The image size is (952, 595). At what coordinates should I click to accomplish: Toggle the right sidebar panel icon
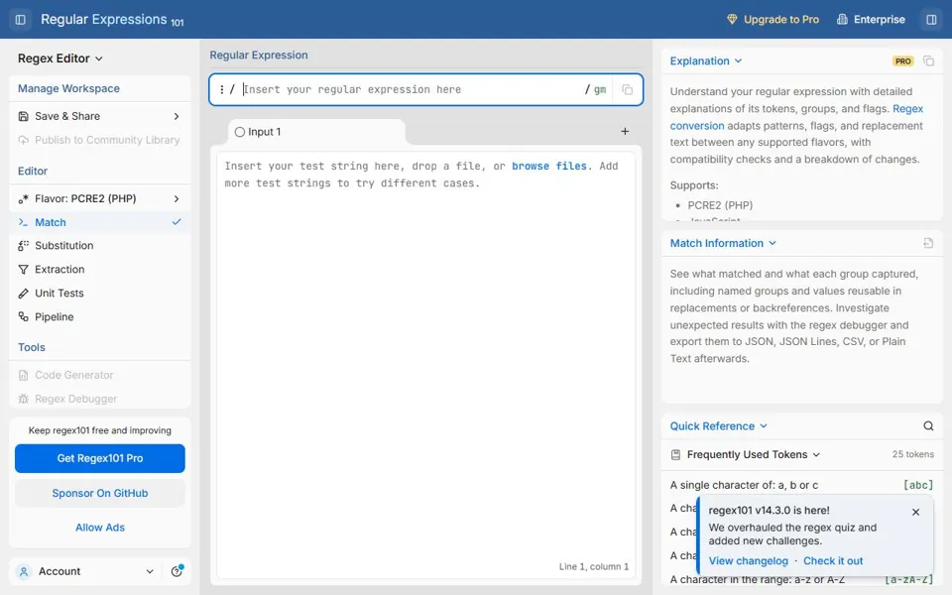[931, 20]
